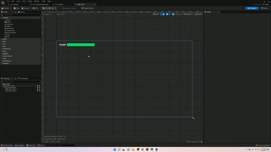Screen dimensions: 271x152
Task: Open the Edit menu
Action: (13, 1)
